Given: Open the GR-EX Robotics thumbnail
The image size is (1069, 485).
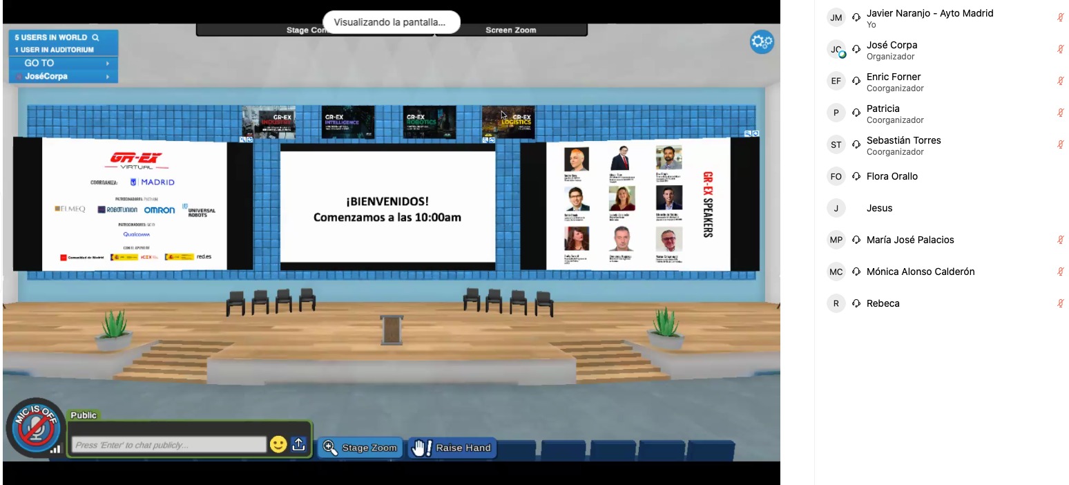Looking at the screenshot, I should (x=429, y=122).
